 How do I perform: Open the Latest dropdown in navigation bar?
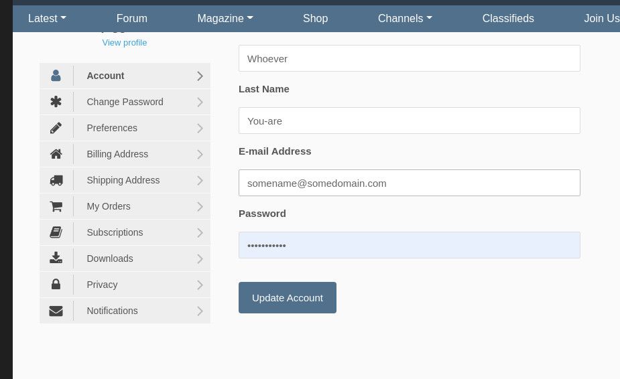pyautogui.click(x=47, y=19)
